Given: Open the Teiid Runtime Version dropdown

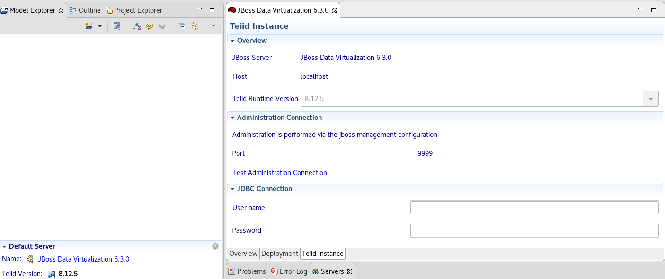Looking at the screenshot, I should (650, 99).
